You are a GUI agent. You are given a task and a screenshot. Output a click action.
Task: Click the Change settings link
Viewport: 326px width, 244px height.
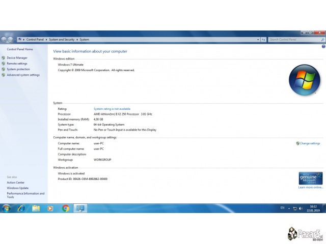click(310, 143)
